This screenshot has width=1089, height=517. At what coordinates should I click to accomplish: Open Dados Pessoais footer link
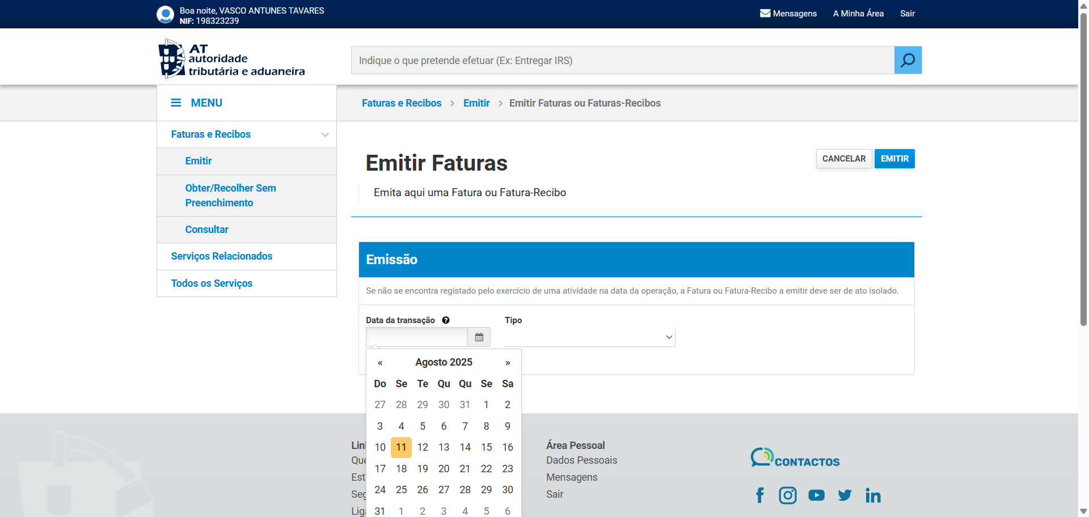coord(581,460)
